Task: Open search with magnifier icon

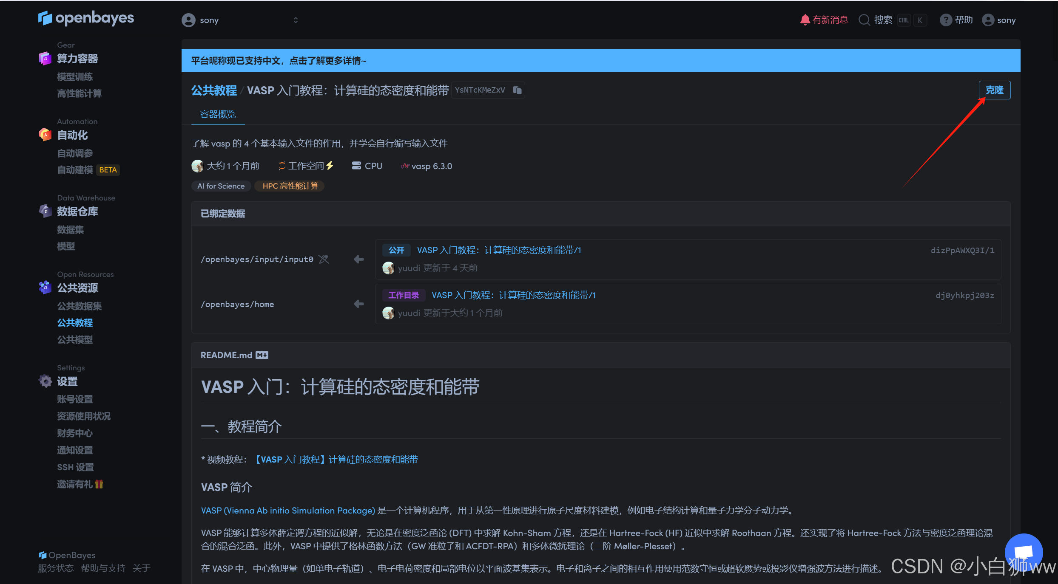Action: pyautogui.click(x=864, y=20)
